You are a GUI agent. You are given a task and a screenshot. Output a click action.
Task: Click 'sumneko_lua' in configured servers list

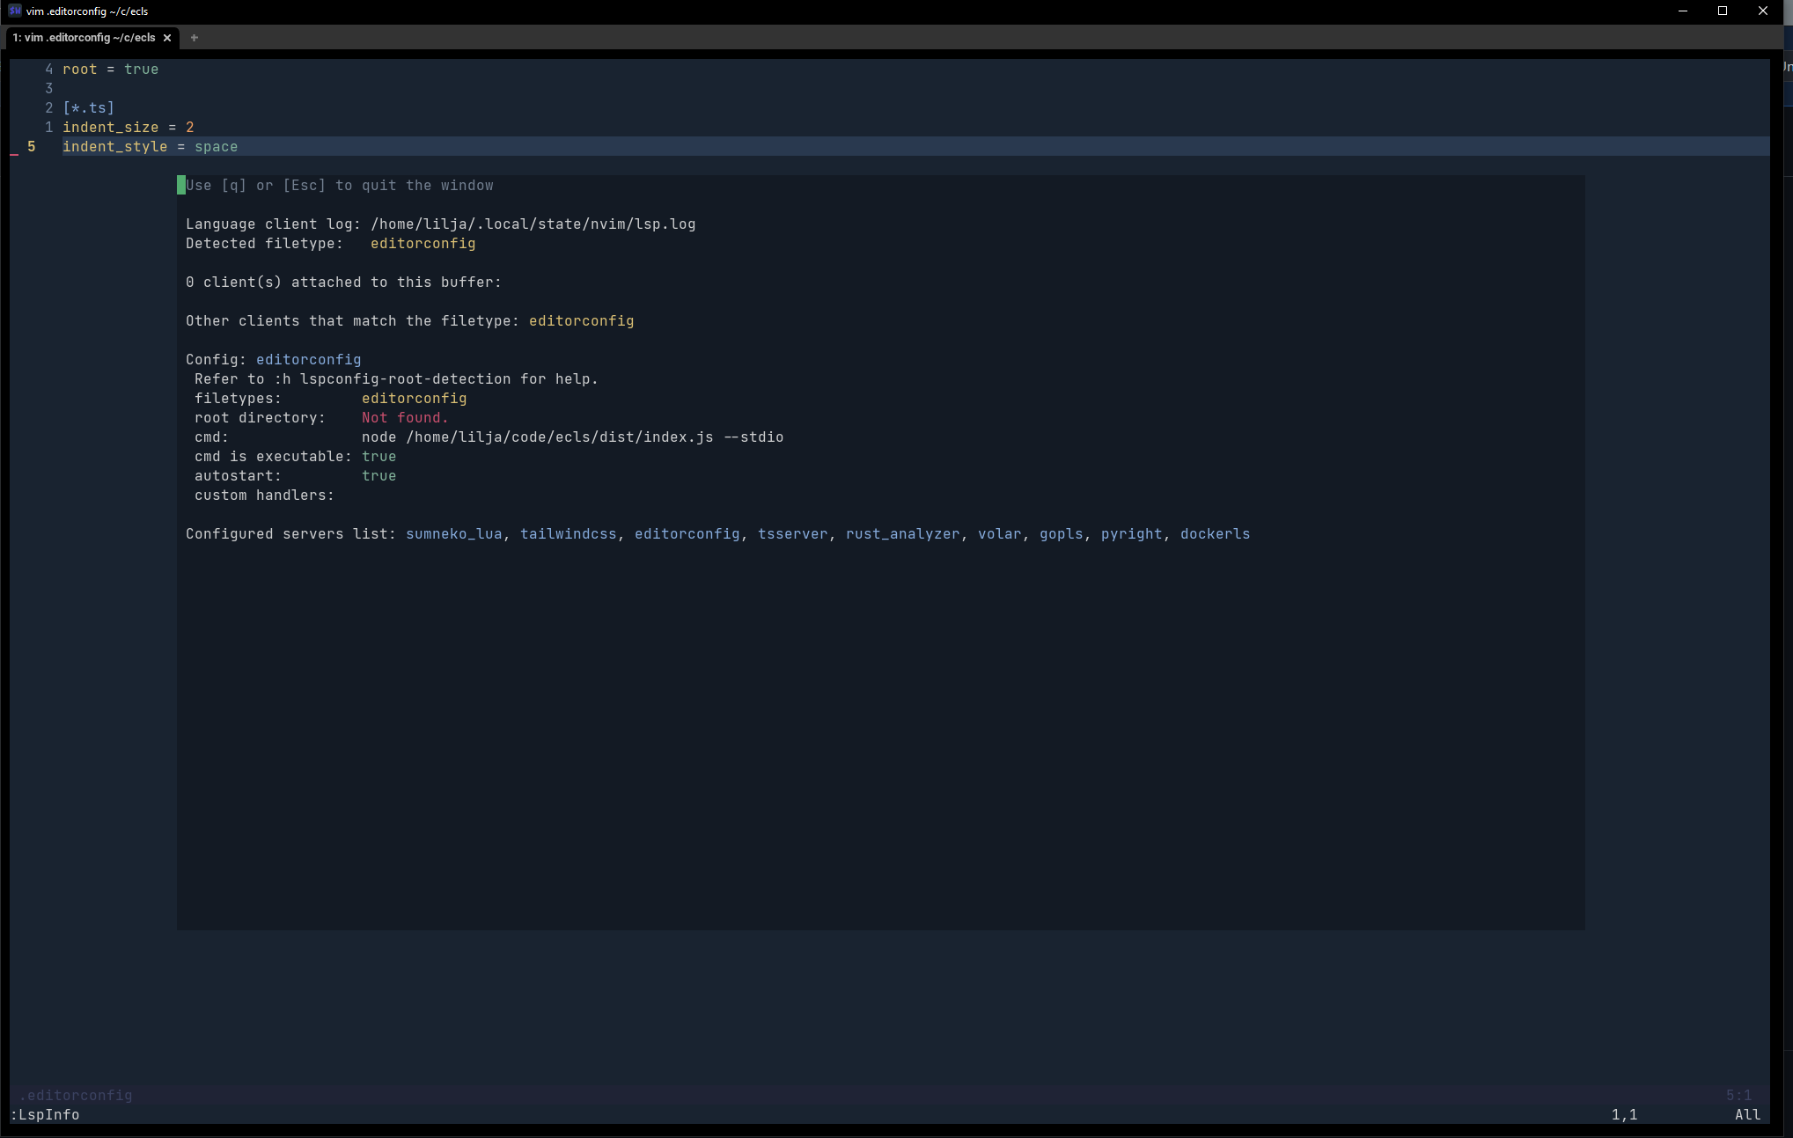[x=454, y=534]
